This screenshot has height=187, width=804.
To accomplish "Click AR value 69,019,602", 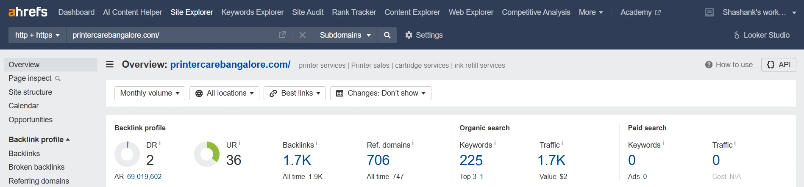I will [x=144, y=176].
